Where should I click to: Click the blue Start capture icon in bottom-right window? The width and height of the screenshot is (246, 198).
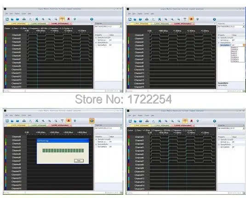point(214,121)
